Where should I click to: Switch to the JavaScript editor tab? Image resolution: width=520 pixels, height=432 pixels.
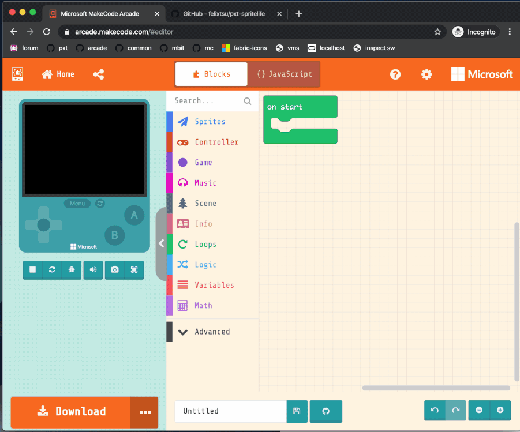pos(284,74)
